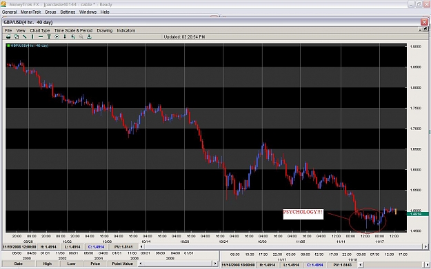Open the Settings menu

click(68, 12)
